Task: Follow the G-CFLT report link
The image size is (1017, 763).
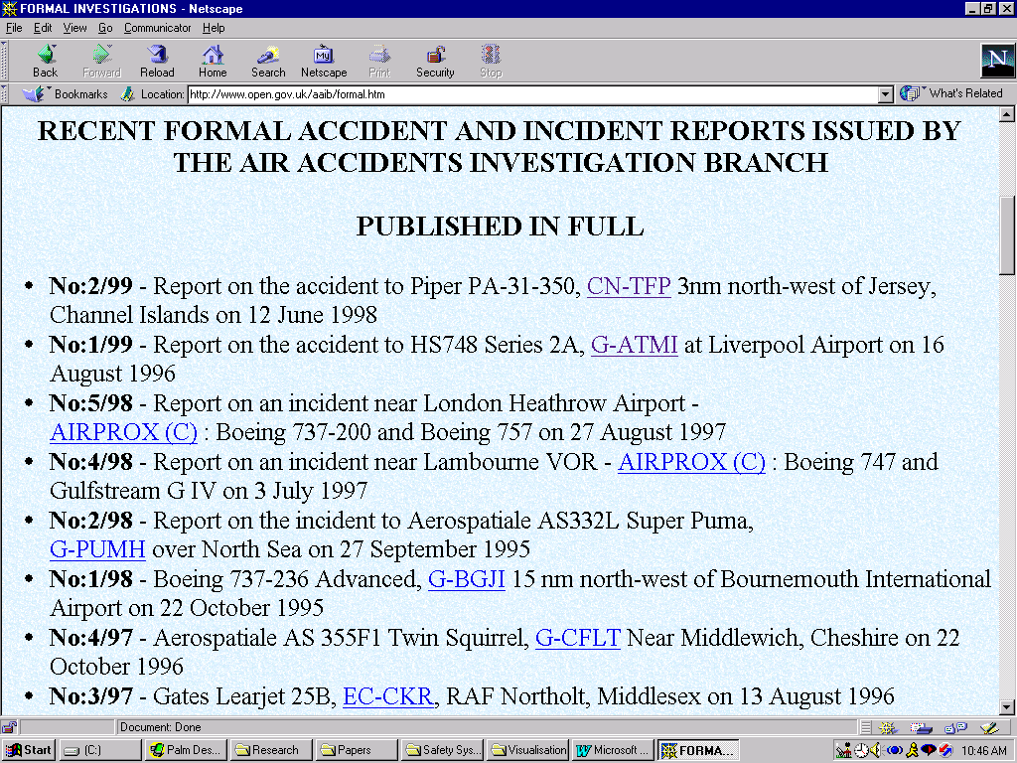Action: [578, 638]
